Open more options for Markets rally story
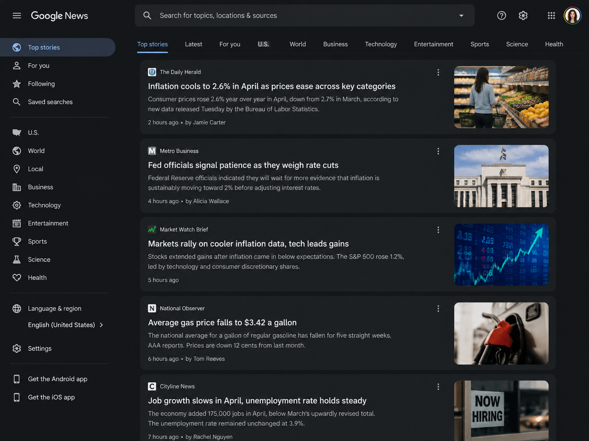This screenshot has height=441, width=589. (438, 230)
